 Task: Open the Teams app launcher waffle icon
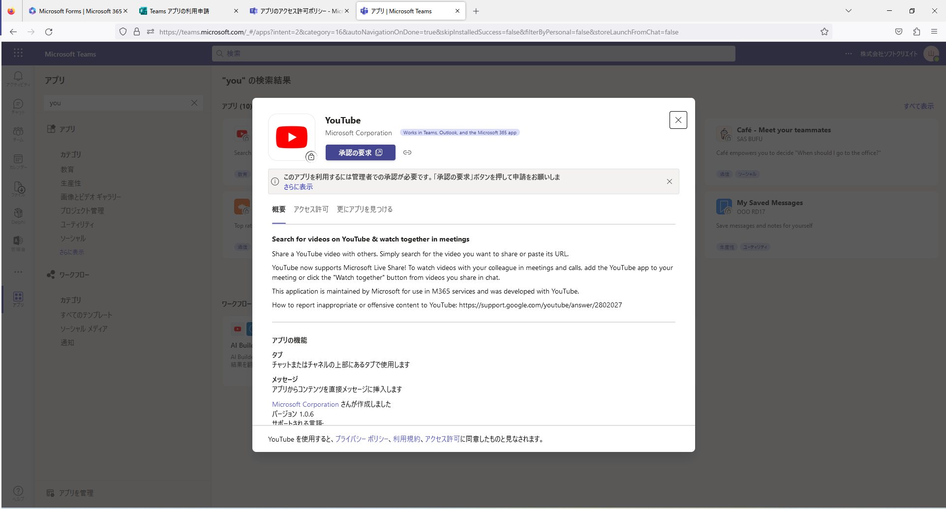point(18,53)
